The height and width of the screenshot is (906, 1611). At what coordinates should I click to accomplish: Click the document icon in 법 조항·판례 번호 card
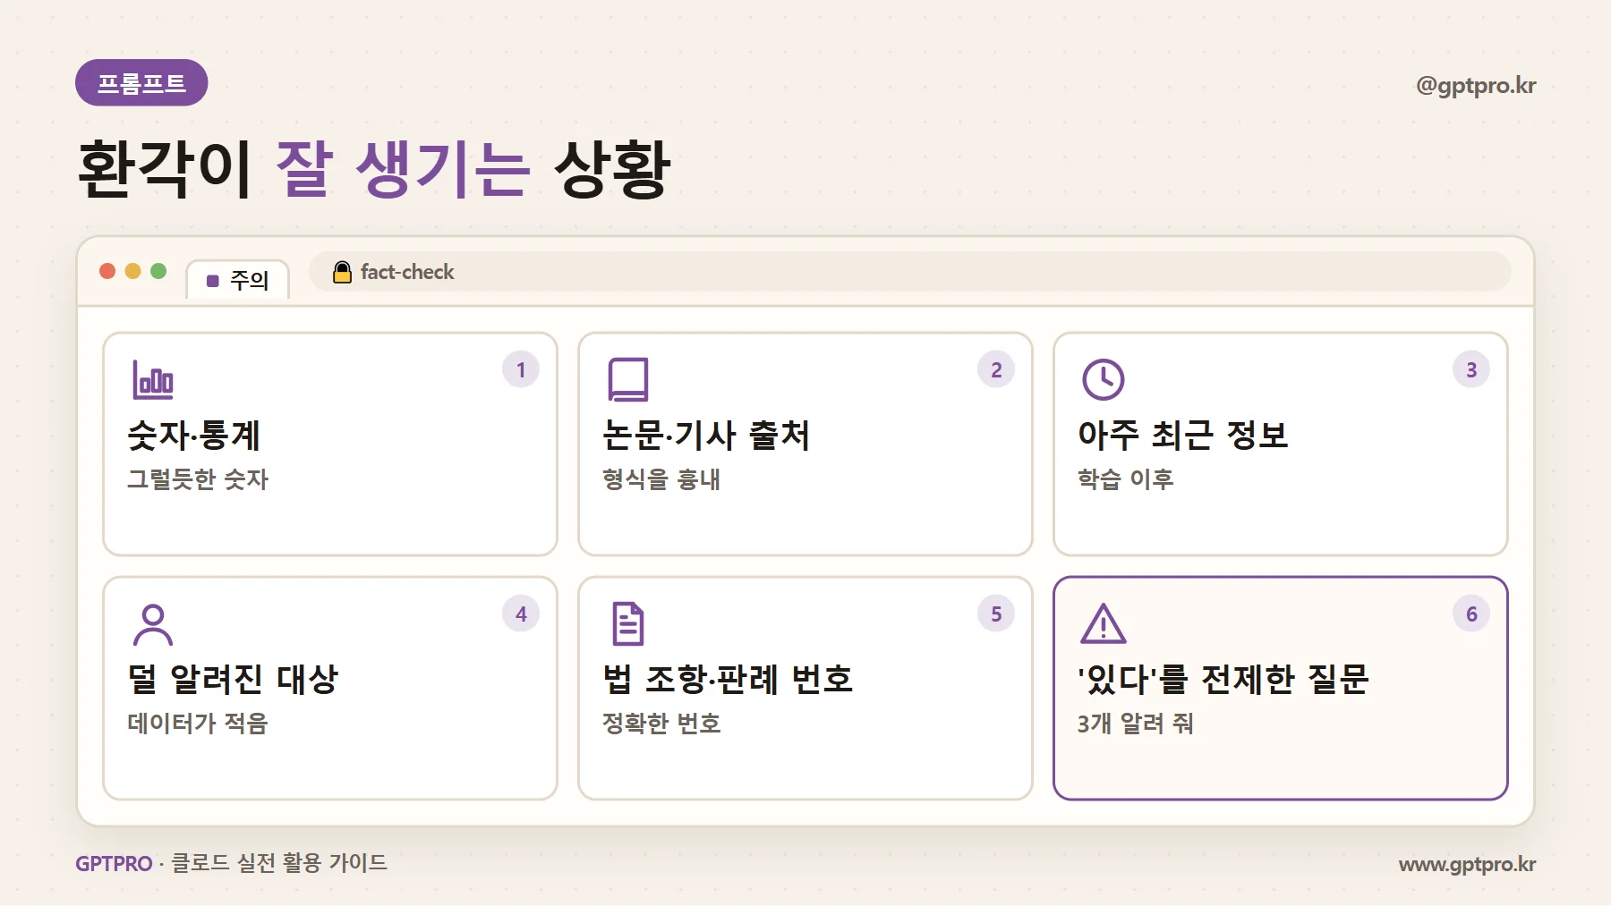tap(628, 624)
